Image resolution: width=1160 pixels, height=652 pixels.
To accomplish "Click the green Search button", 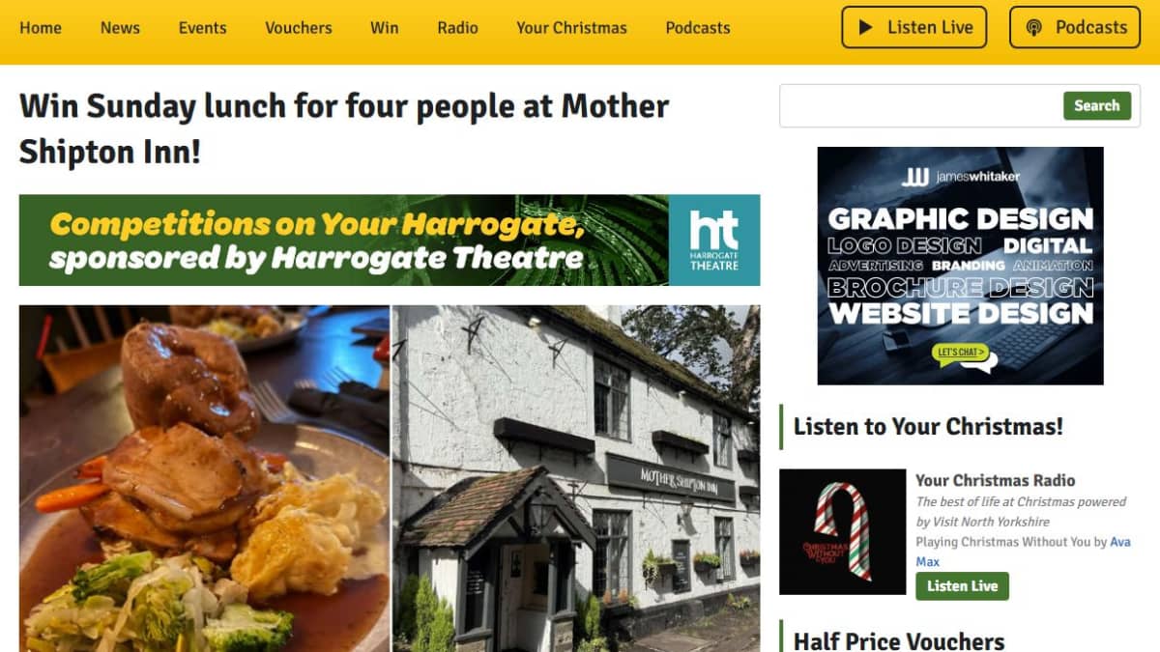I will (1097, 106).
